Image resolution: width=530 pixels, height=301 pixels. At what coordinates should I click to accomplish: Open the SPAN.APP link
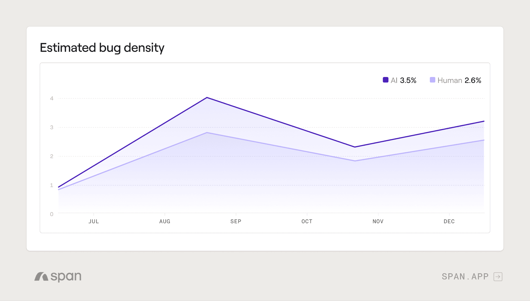coord(465,276)
